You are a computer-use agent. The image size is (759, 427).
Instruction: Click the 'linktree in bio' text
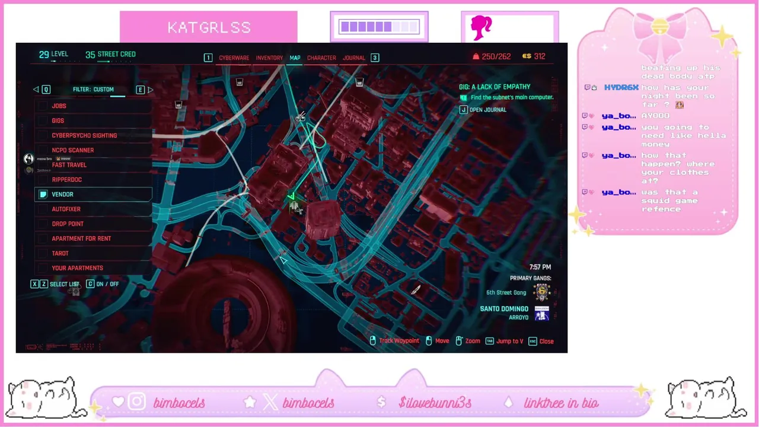coord(562,403)
